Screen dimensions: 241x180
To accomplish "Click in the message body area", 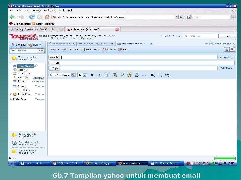I will (x=142, y=117).
